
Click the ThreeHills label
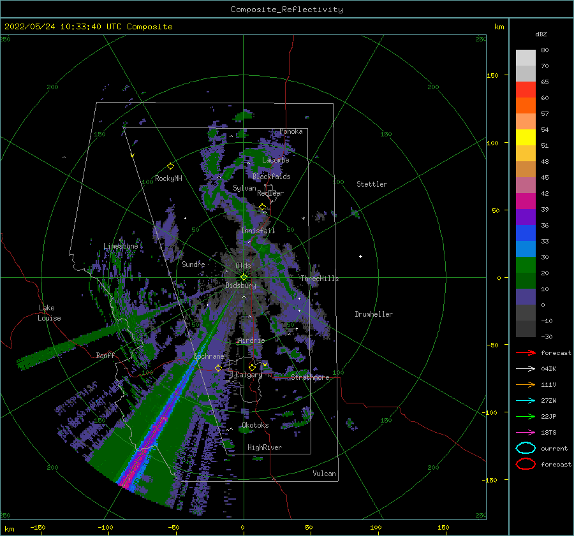pyautogui.click(x=320, y=279)
